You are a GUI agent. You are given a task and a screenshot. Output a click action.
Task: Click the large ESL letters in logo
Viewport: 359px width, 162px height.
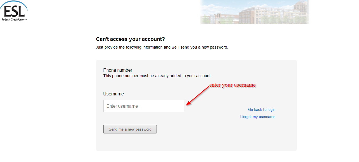(x=13, y=11)
